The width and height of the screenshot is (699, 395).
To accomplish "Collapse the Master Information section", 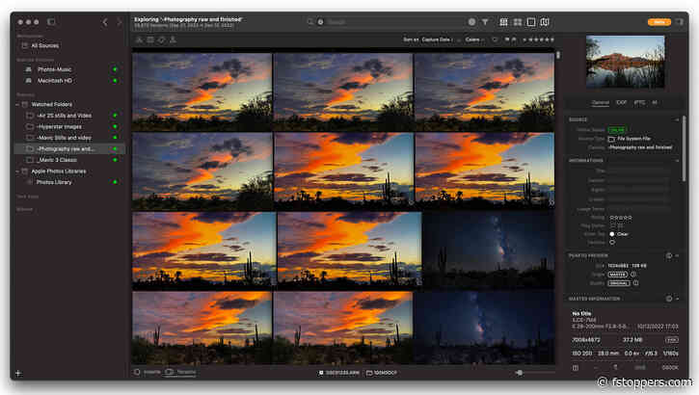I will (677, 299).
